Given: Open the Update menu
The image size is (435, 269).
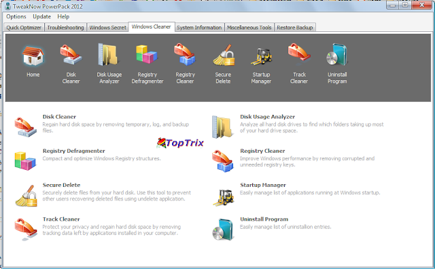Looking at the screenshot, I should tap(42, 16).
